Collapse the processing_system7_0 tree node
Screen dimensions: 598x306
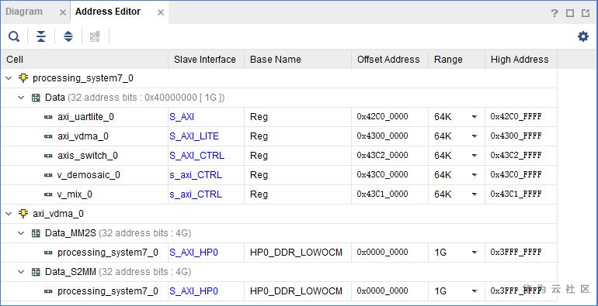[x=9, y=78]
